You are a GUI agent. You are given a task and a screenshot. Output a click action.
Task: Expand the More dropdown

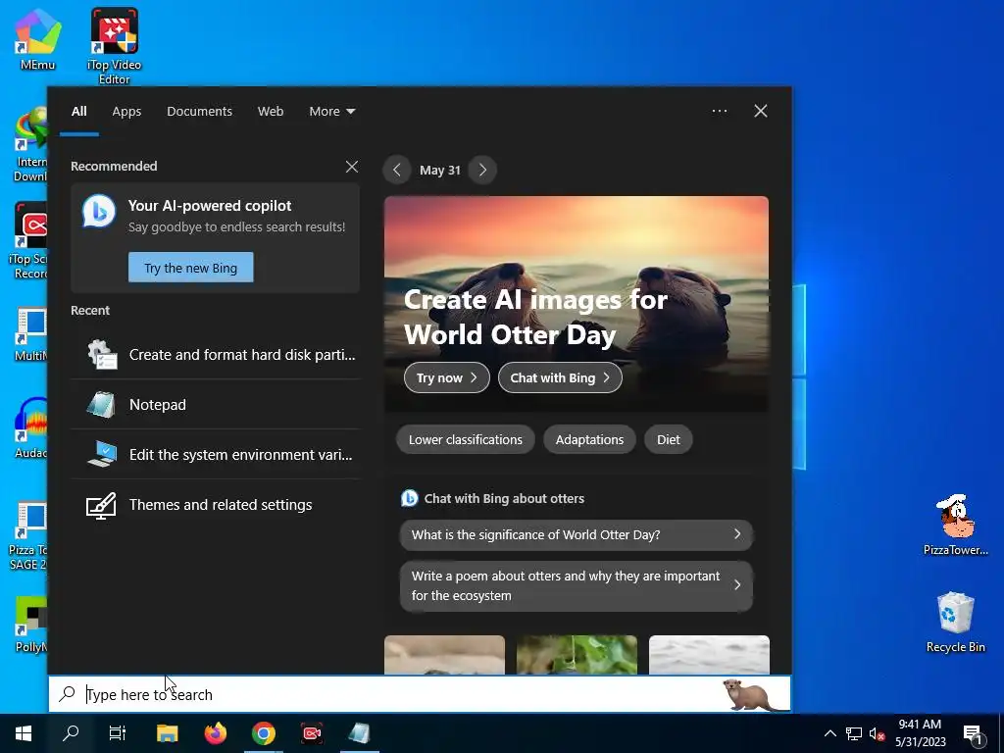(331, 112)
